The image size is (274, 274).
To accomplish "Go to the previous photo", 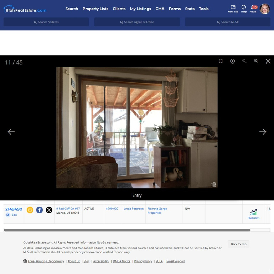I will tap(11, 132).
